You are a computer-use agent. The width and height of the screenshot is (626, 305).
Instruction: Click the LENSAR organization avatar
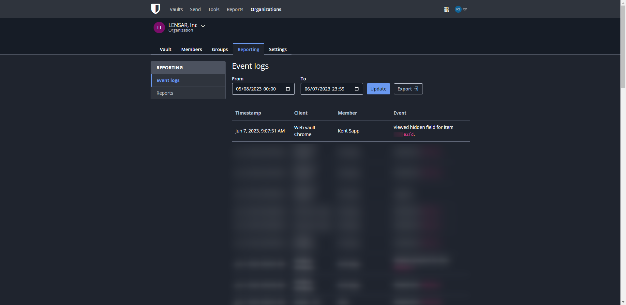pyautogui.click(x=159, y=27)
